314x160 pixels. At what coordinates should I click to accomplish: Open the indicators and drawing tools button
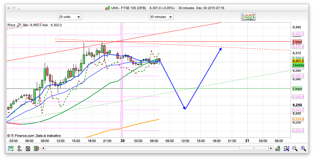click(248, 17)
